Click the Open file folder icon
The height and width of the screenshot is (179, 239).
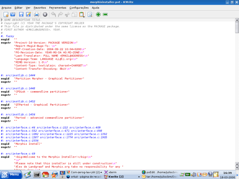13,14
